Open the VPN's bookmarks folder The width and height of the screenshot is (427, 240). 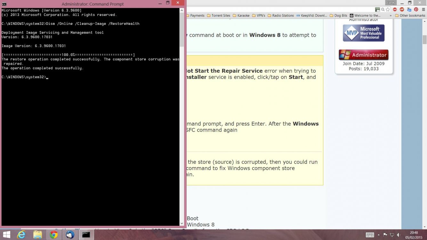[x=259, y=15]
